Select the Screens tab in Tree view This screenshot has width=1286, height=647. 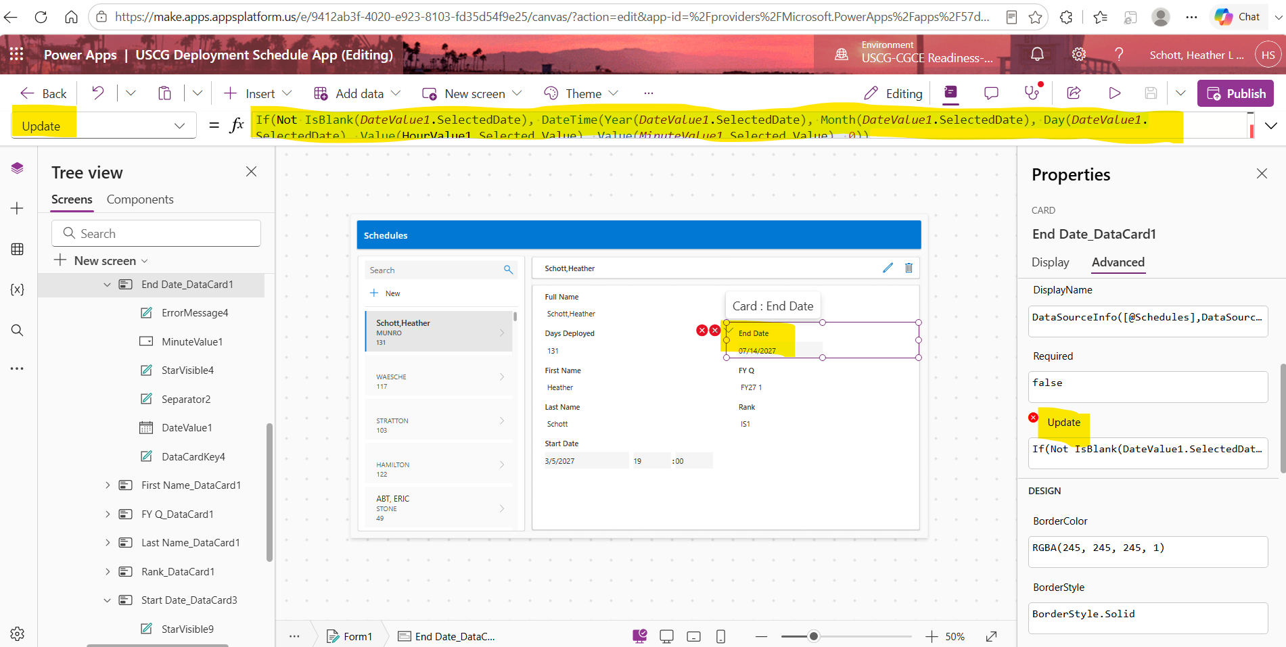[72, 199]
